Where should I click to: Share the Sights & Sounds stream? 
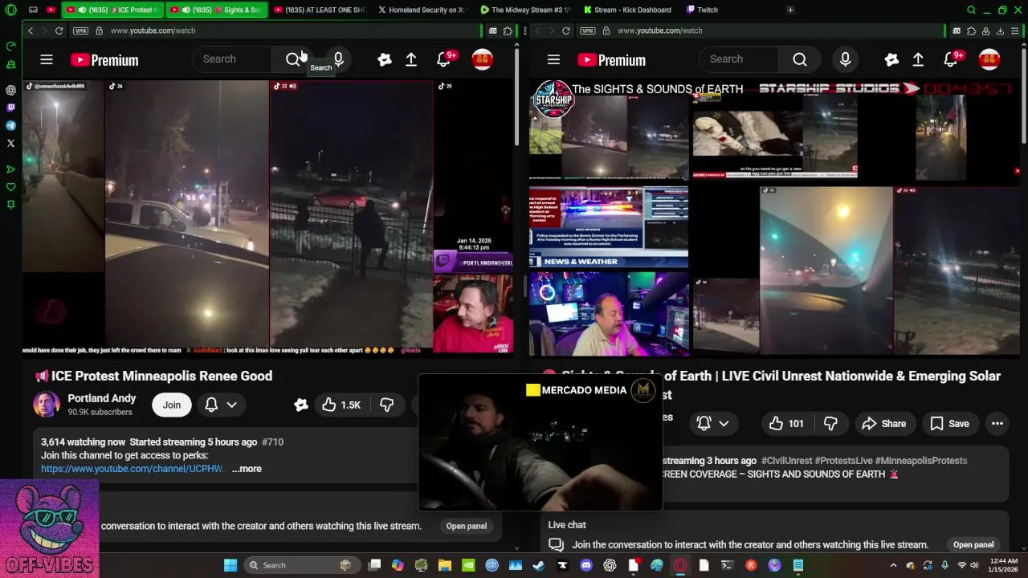(x=883, y=424)
